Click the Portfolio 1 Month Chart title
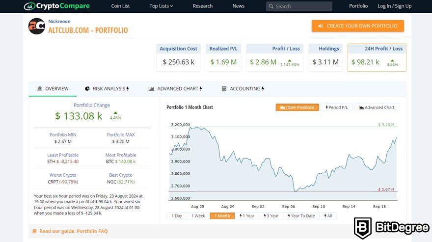Viewport: 432px width, 242px height. 189,107
